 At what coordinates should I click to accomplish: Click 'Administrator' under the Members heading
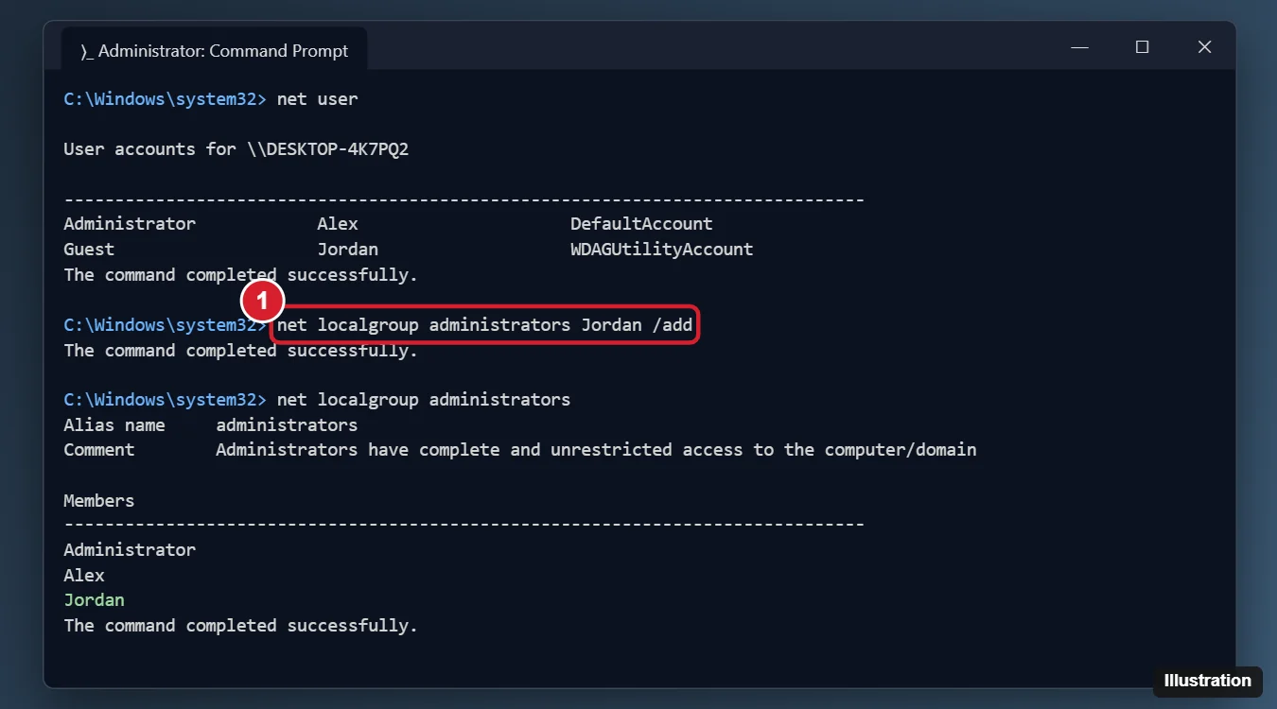pyautogui.click(x=130, y=550)
